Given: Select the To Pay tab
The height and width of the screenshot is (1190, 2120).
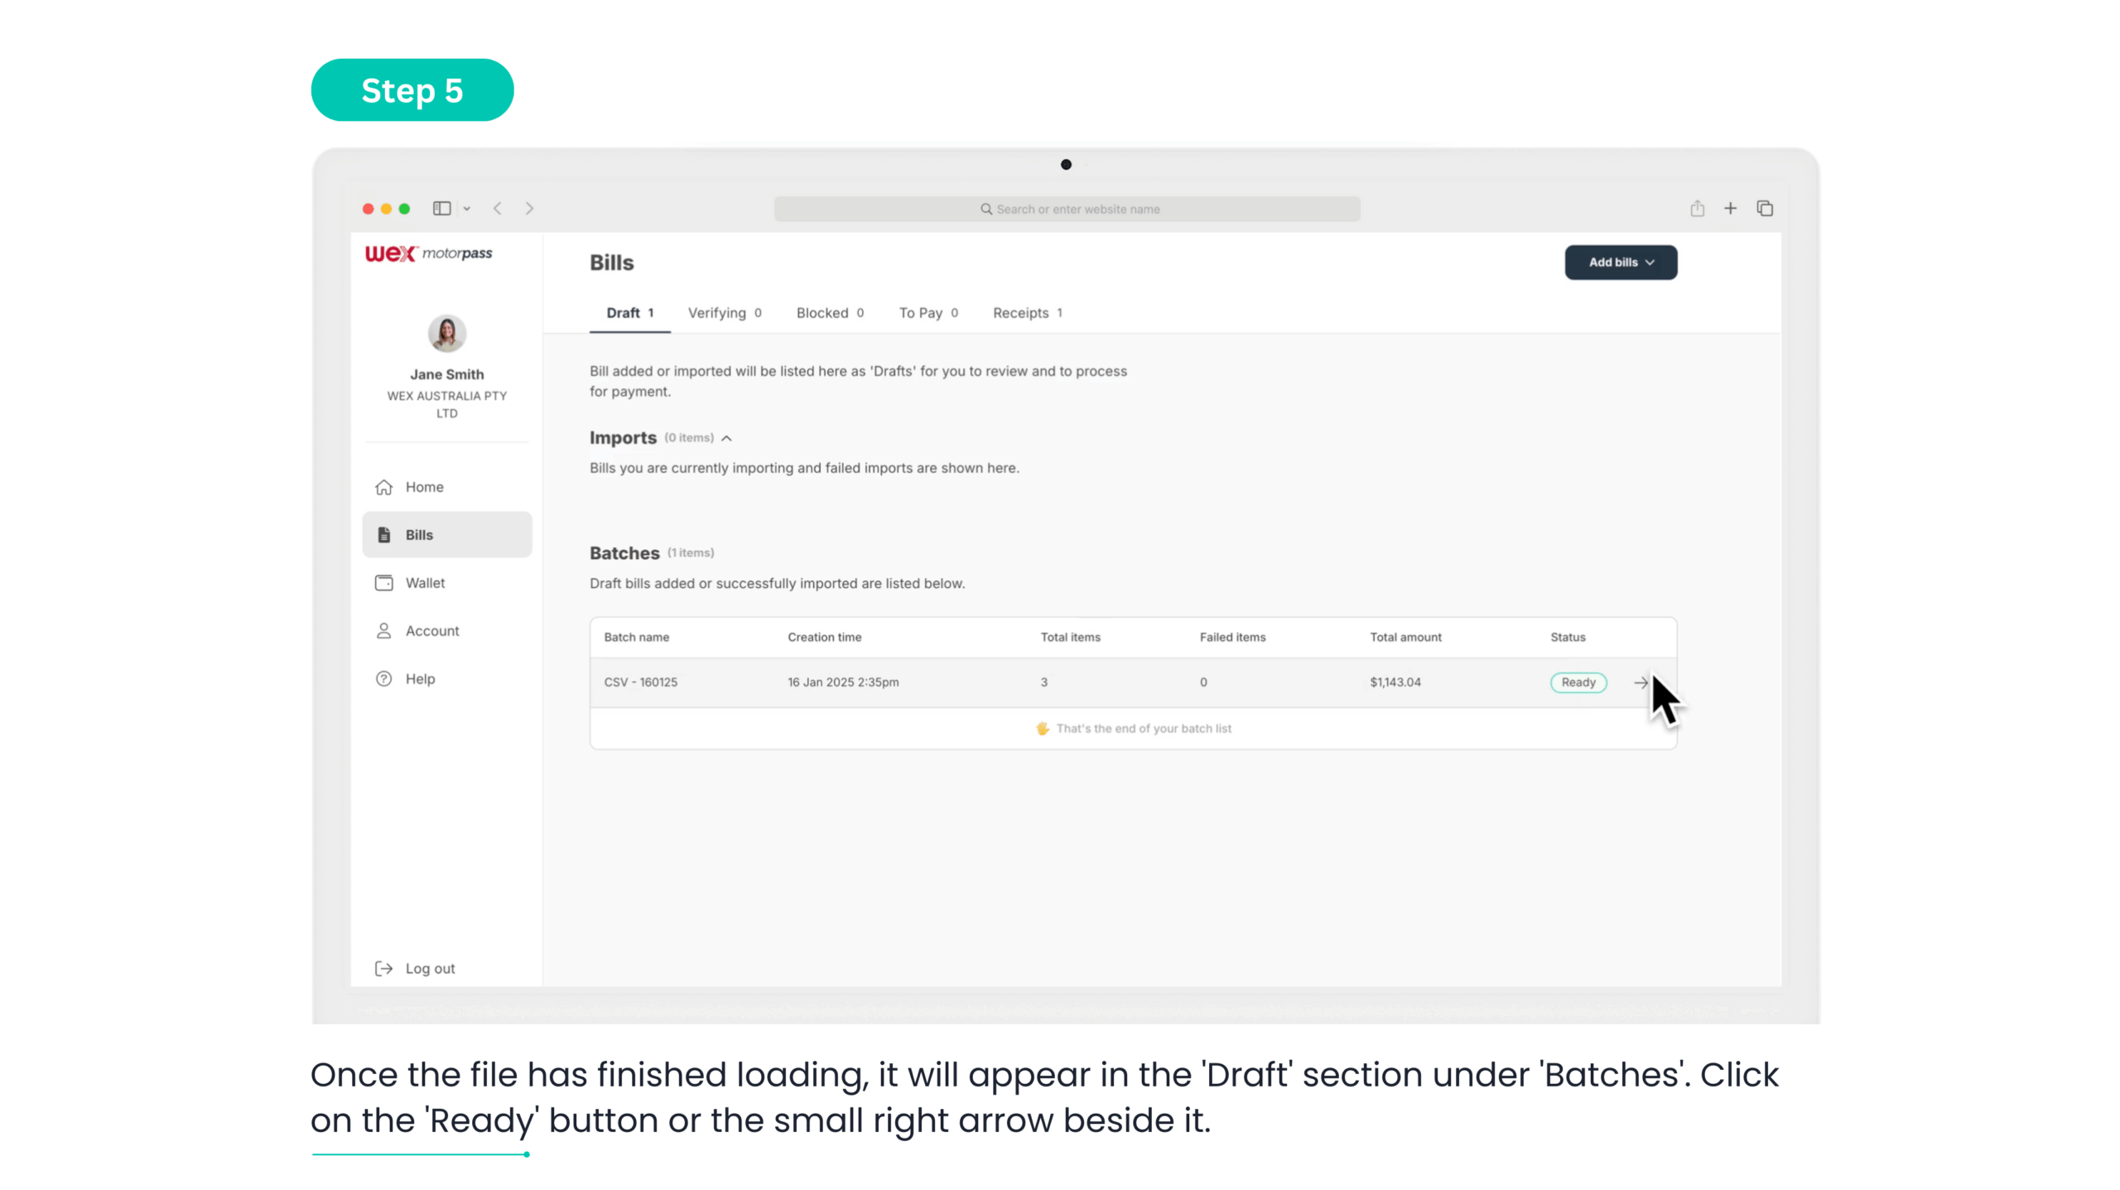Looking at the screenshot, I should point(927,313).
